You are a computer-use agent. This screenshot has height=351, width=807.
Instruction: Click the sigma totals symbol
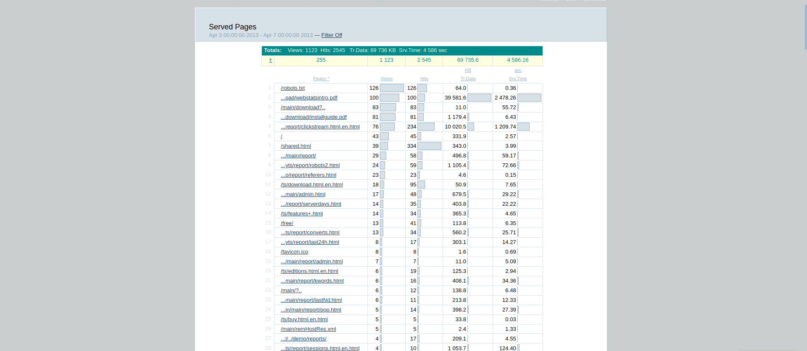[270, 60]
